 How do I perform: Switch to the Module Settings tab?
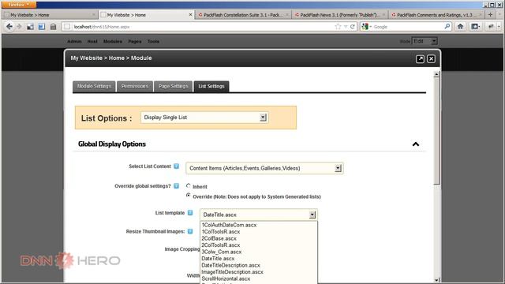[94, 86]
